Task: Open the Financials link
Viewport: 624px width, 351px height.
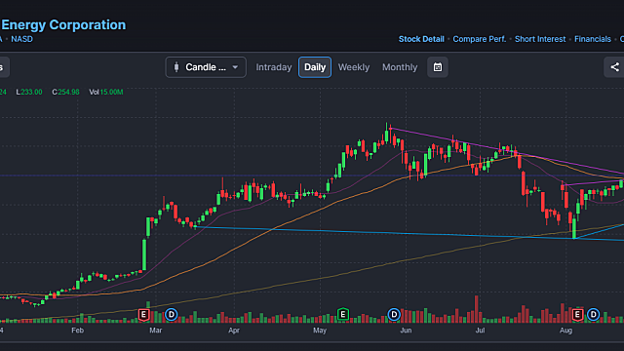Action: coord(592,39)
